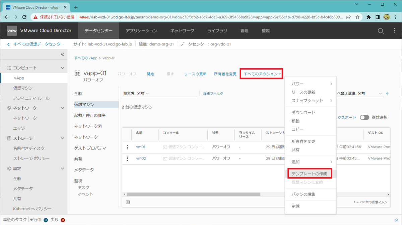Select 名前付きディスク in the sidebar
The image size is (402, 225).
click(x=29, y=148)
